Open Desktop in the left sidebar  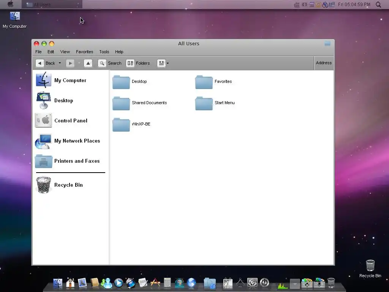pyautogui.click(x=55, y=100)
